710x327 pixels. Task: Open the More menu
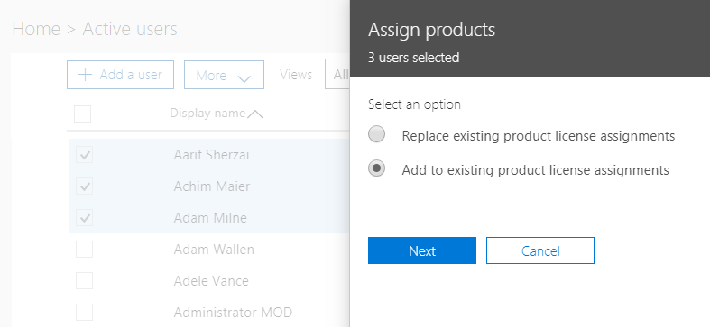coord(224,75)
